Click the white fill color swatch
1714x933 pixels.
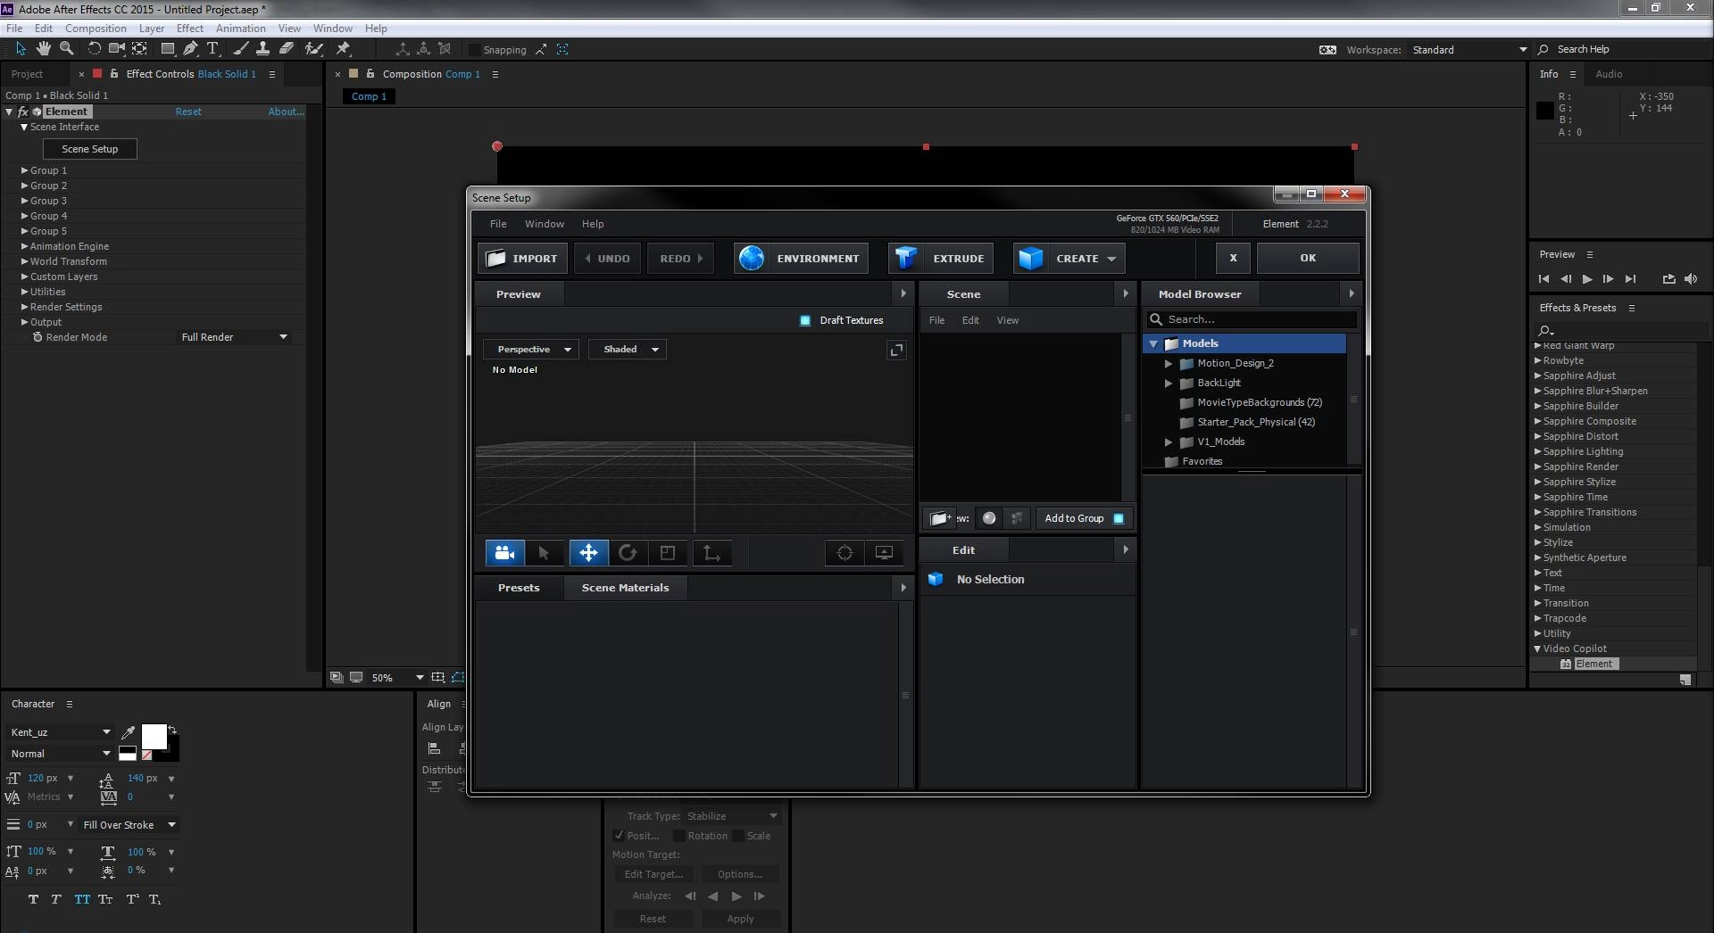click(154, 737)
